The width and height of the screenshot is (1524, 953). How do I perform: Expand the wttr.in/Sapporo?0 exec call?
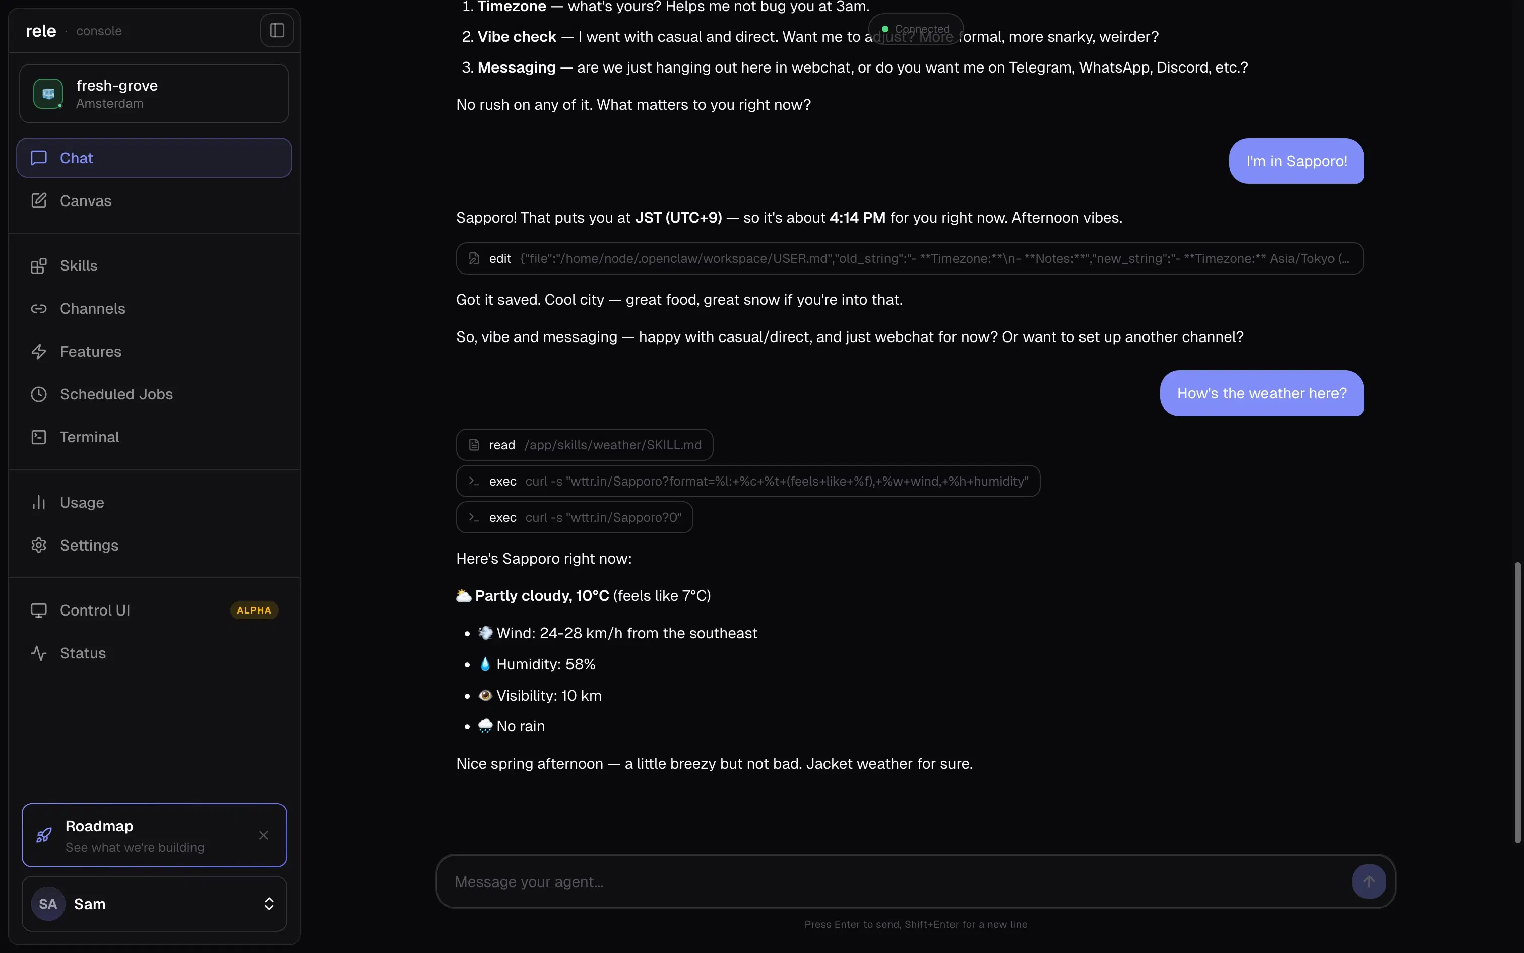[574, 517]
